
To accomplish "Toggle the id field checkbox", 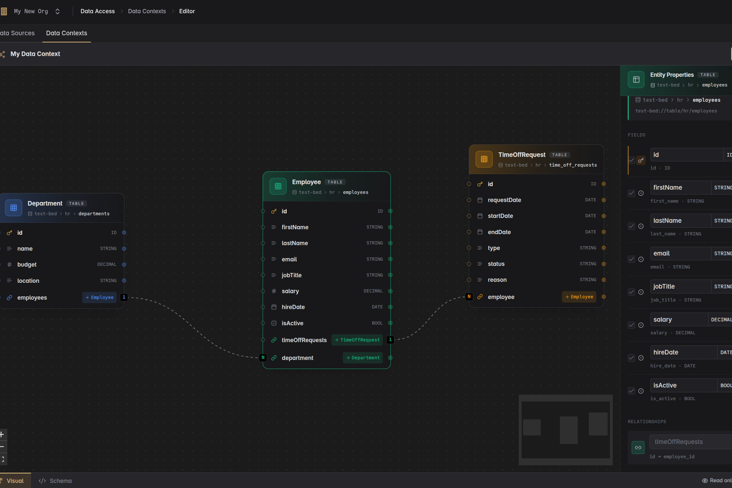I will (631, 160).
